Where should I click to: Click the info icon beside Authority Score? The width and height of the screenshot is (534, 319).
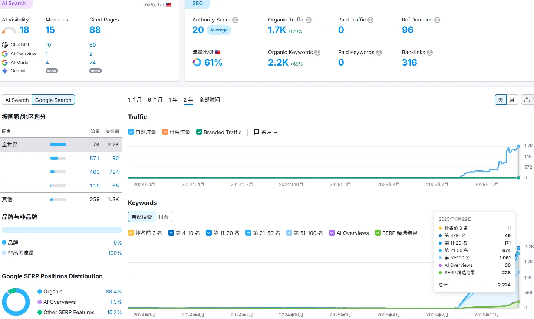pos(235,20)
